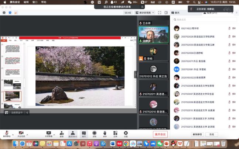Screen dimensions: 239x149
Task: Expand audio options arrow beside 解除静音
Action: (13, 134)
